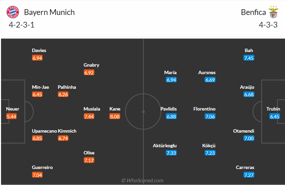Click Carreras's 7.27 rating badge
The image size is (285, 185).
tap(249, 175)
